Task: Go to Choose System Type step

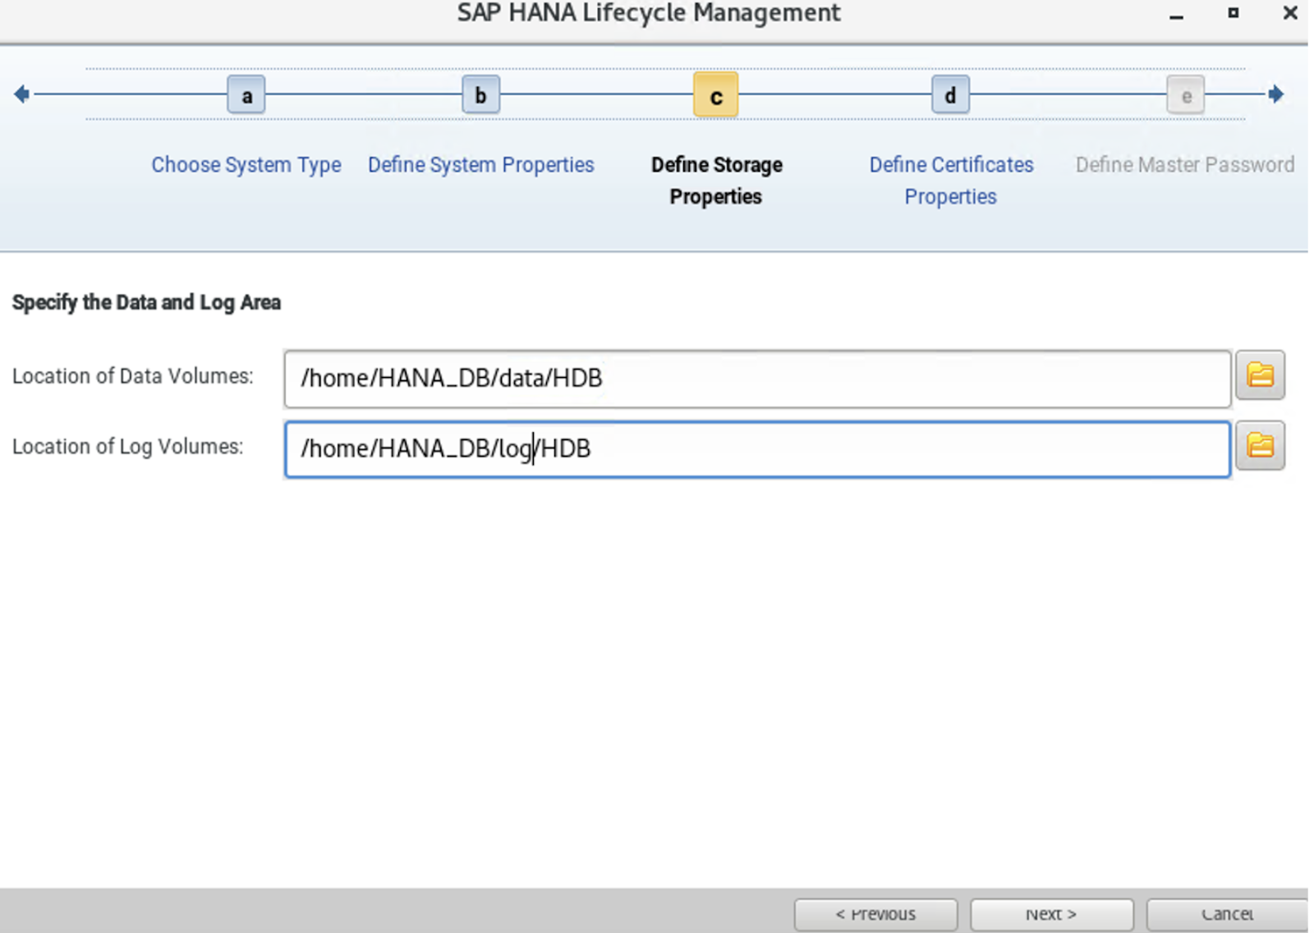Action: pyautogui.click(x=246, y=165)
